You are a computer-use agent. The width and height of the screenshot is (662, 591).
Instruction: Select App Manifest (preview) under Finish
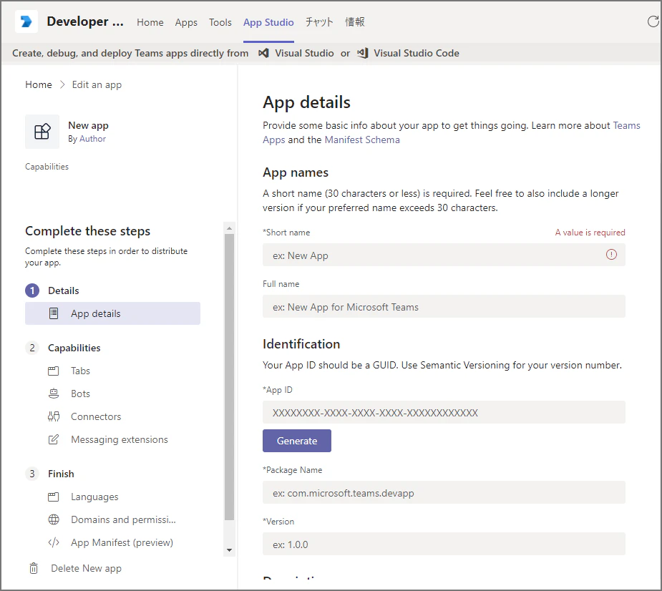pos(122,542)
